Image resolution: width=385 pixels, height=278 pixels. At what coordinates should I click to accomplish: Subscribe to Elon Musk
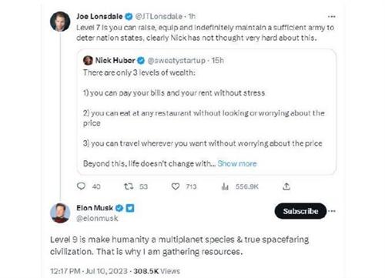[x=300, y=211]
